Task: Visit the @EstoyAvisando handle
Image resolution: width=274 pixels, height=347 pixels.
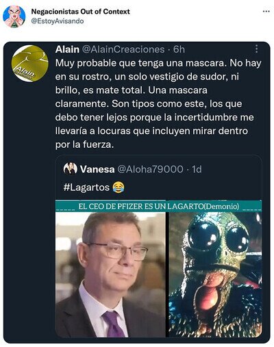Action: pos(58,21)
